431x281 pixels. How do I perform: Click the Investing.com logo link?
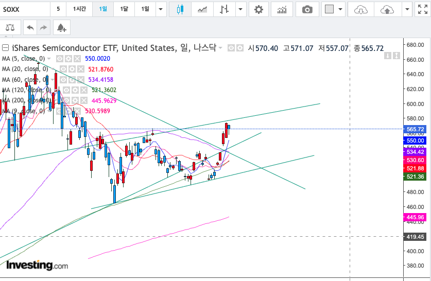point(37,265)
